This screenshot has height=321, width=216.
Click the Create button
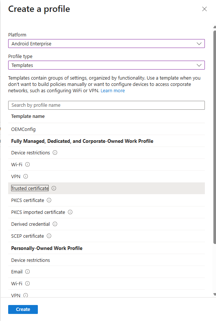click(23, 309)
